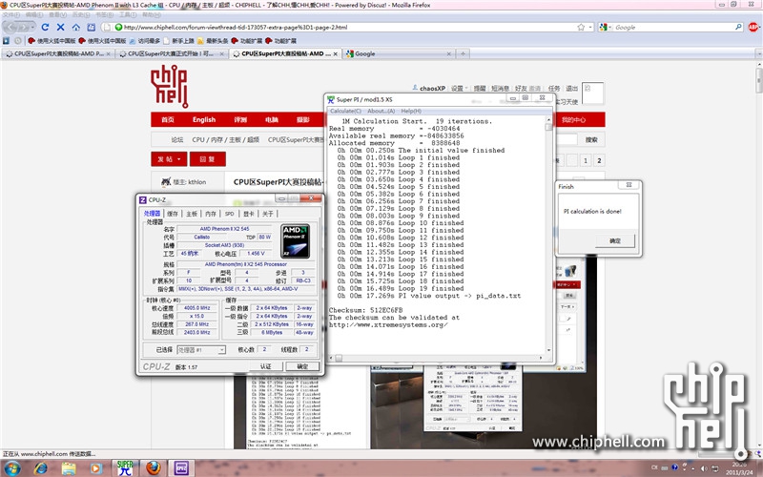Open the 最新头条 feed bookmark
The image size is (763, 477).
(213, 41)
